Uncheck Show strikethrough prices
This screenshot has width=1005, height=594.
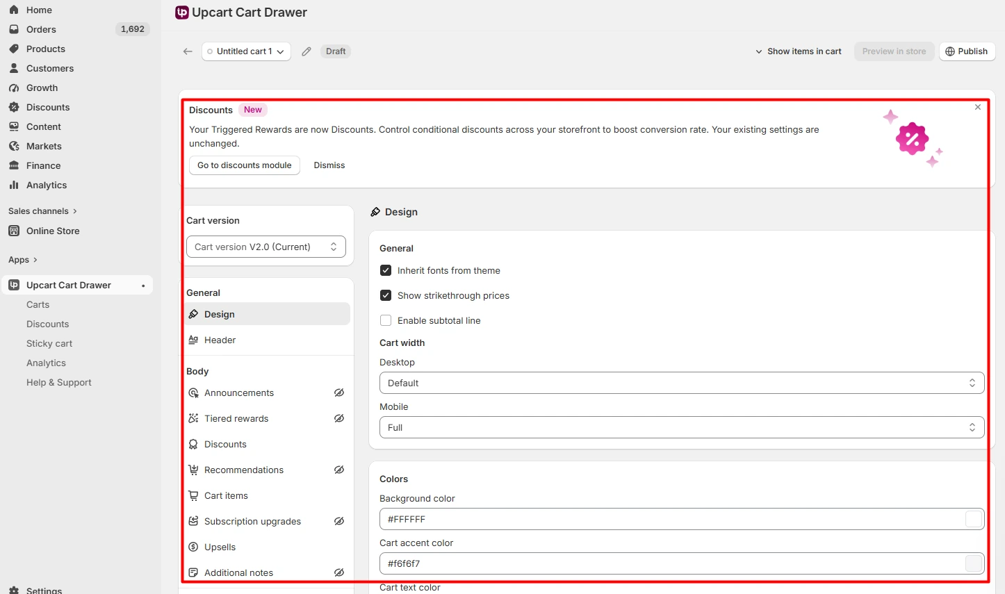(x=386, y=295)
